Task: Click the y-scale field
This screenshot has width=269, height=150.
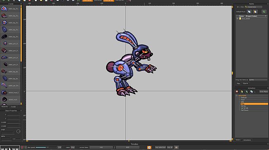Action: pos(14,126)
